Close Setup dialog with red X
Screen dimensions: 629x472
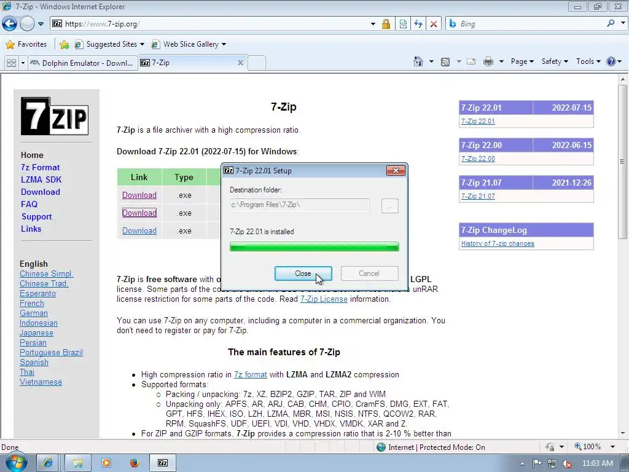pyautogui.click(x=396, y=171)
